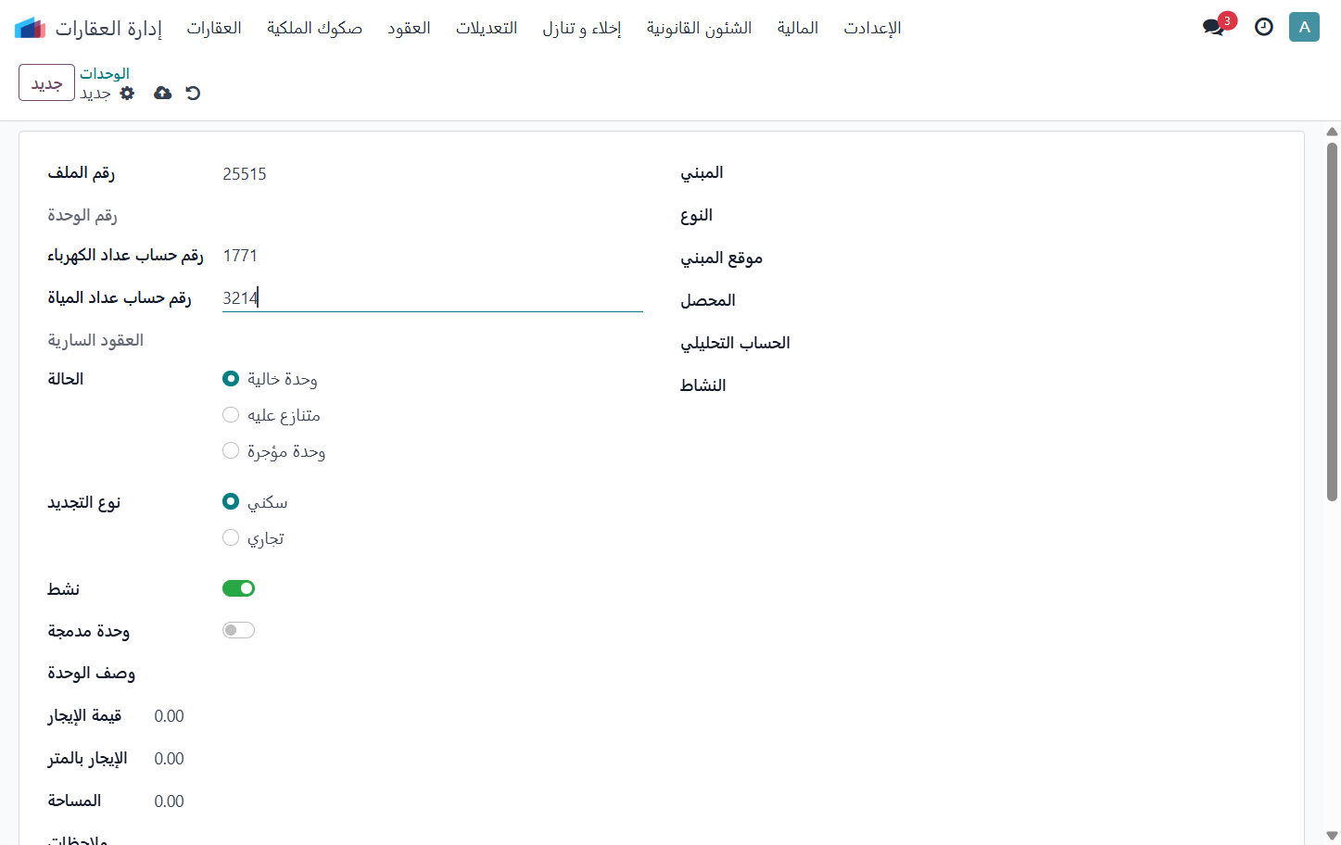This screenshot has width=1341, height=845.
Task: Click the قيمة الإيجار value 0.00
Action: [169, 715]
